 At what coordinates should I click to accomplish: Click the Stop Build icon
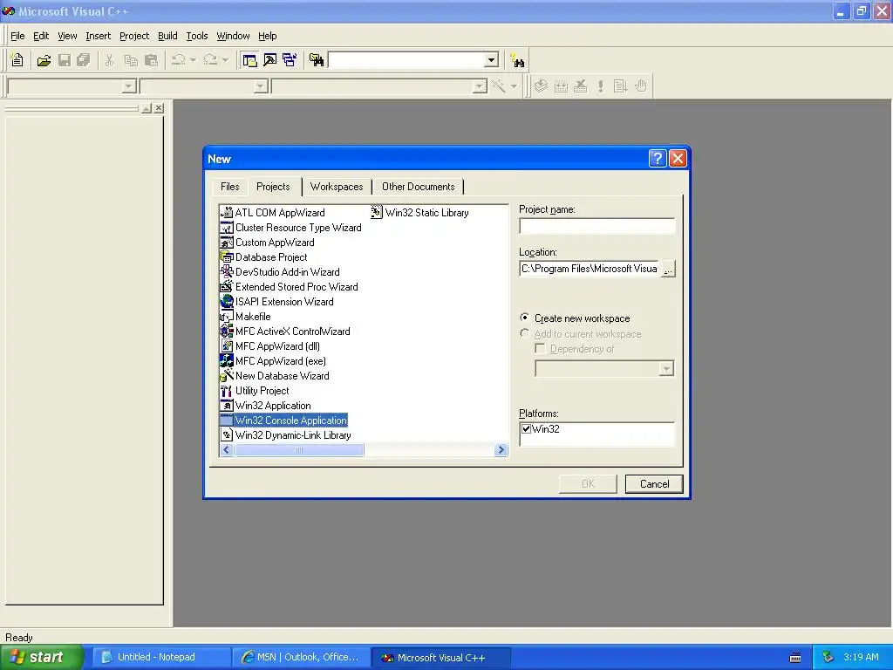580,86
